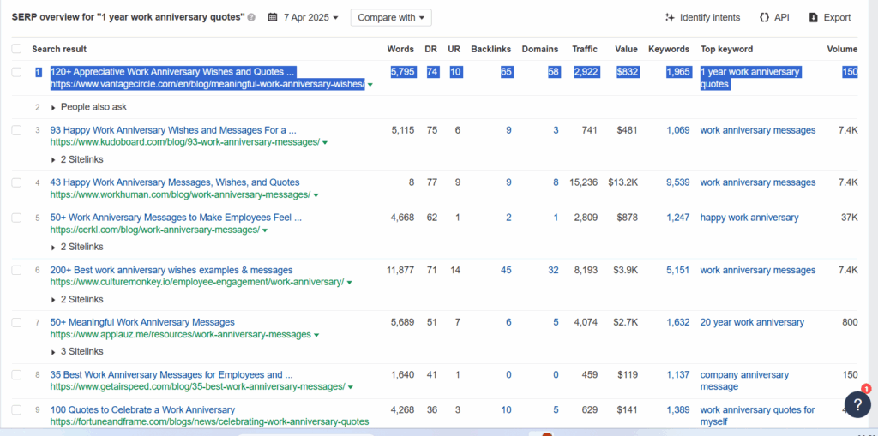Image resolution: width=878 pixels, height=436 pixels.
Task: Open URL dropdown arrow for vantagecircle.com
Action: click(x=370, y=85)
